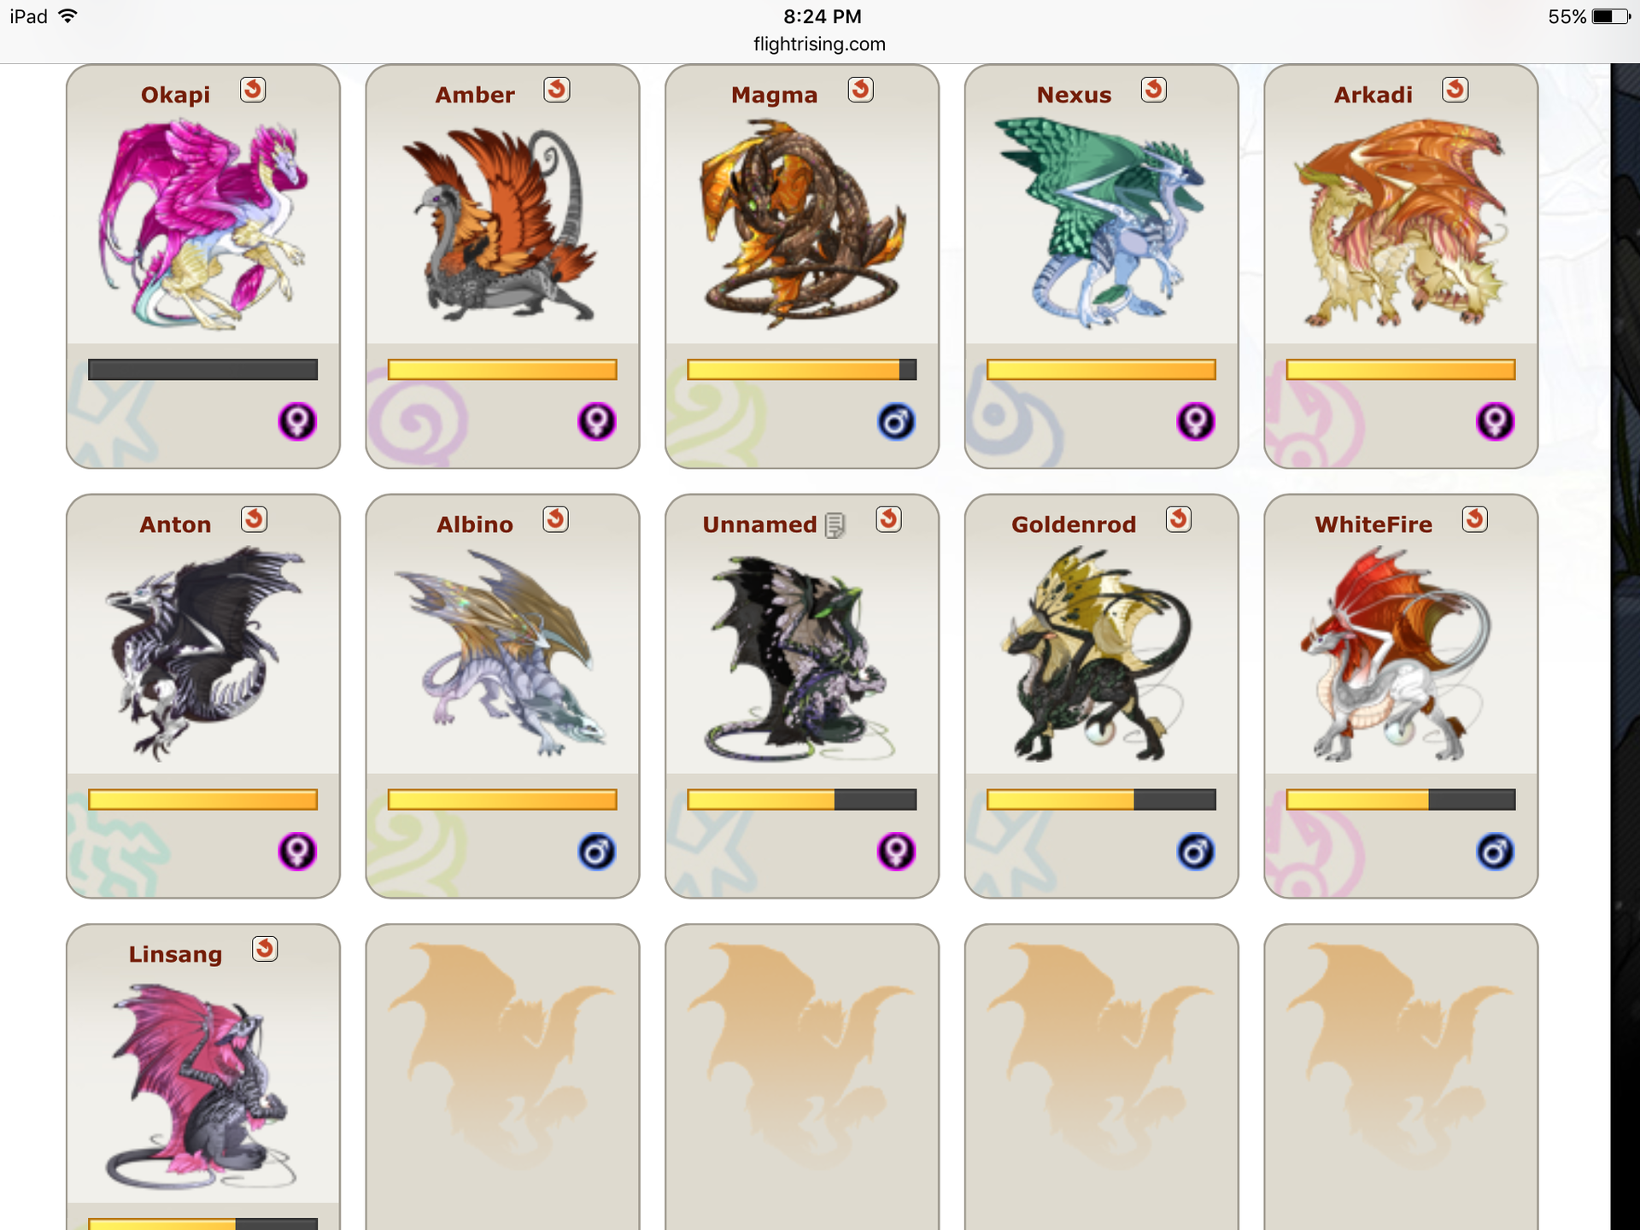
Task: Click the first empty dragon silhouette slot
Action: coord(502,1078)
